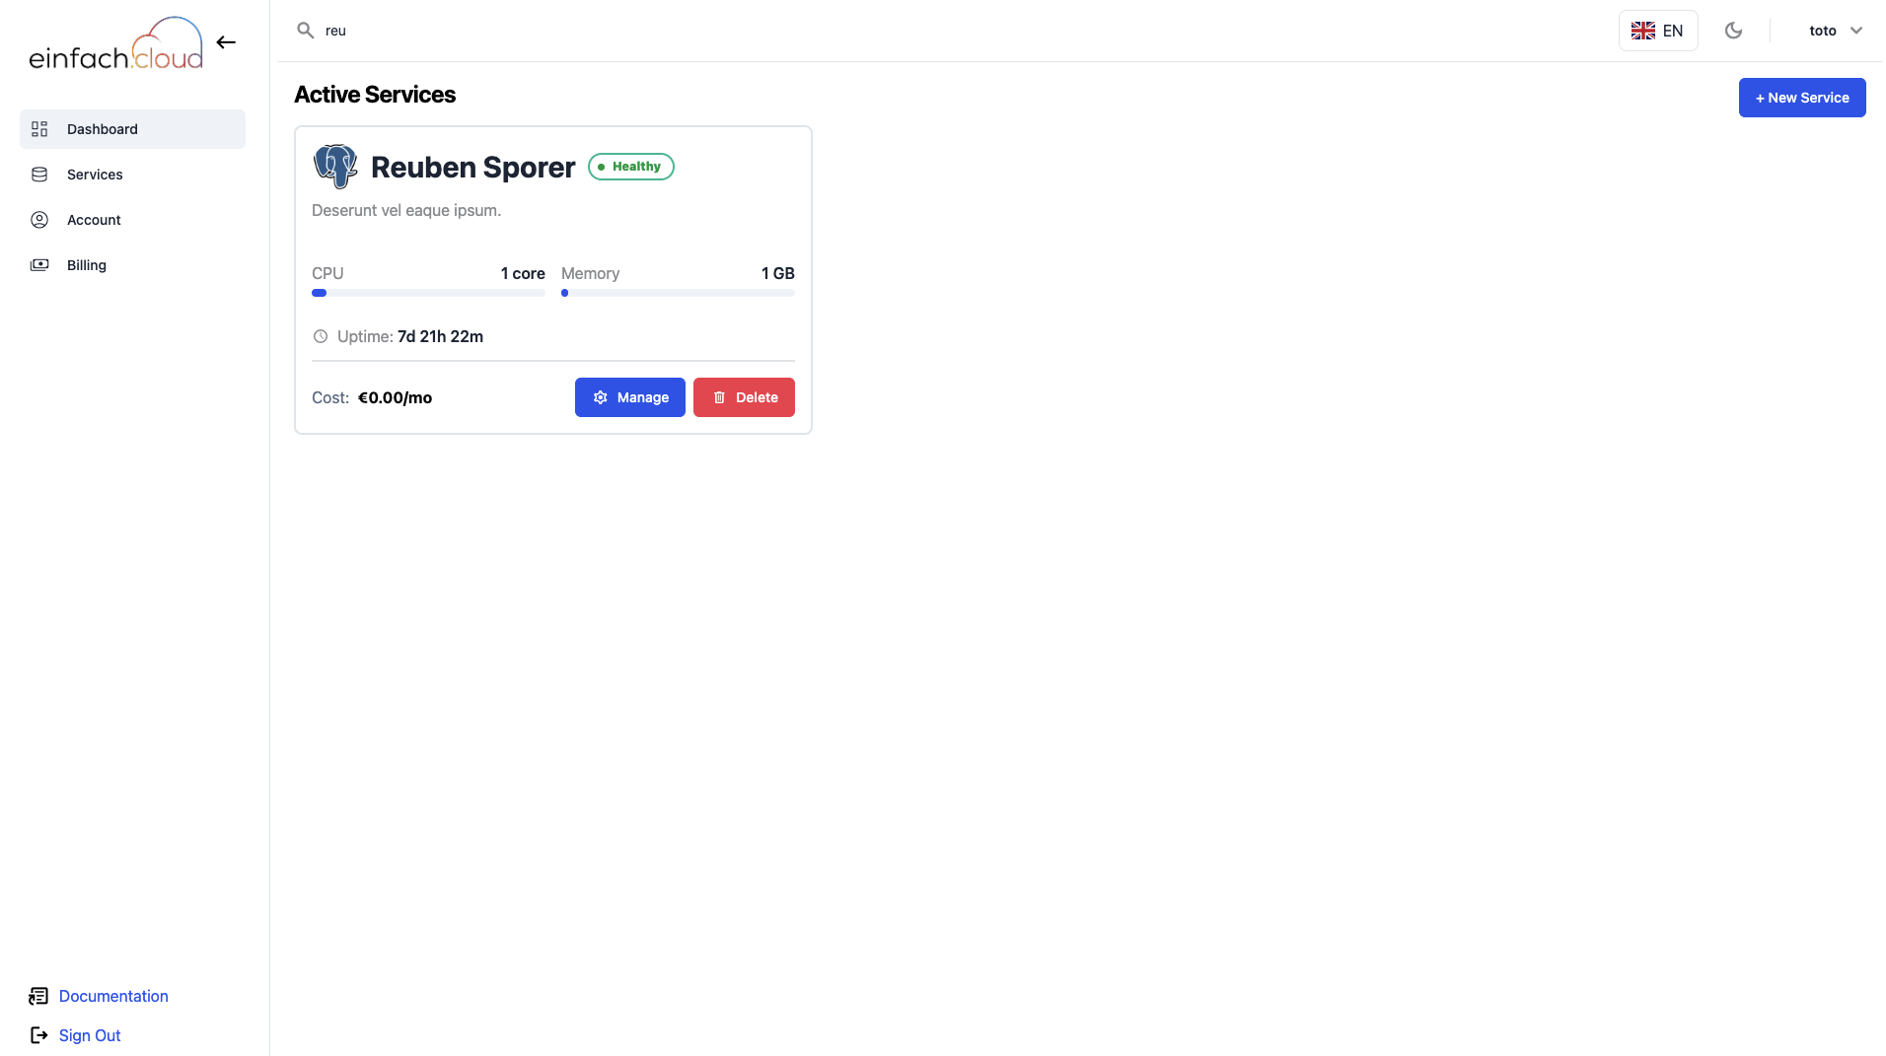Click the Billing cash icon
Viewport: 1886px width, 1056px height.
39,265
